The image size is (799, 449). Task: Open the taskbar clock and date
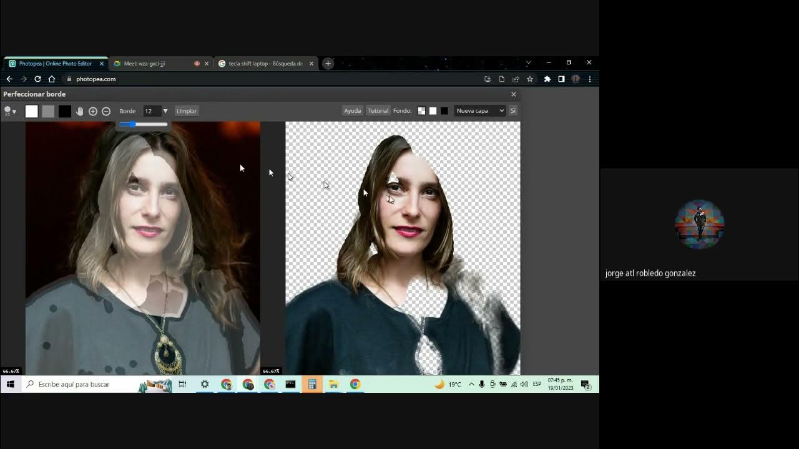[561, 384]
